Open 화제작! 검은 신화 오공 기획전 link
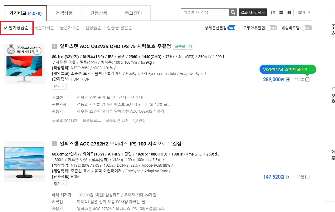335x212 pixels. point(113,202)
